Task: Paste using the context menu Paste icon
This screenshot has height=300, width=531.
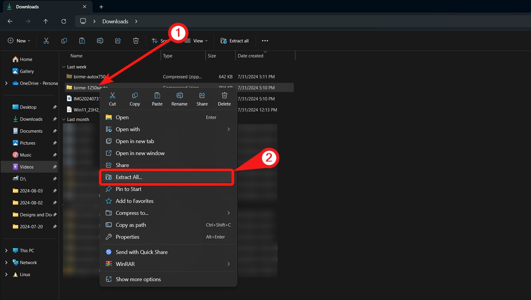Action: coord(157,99)
